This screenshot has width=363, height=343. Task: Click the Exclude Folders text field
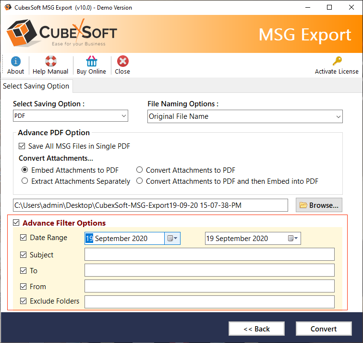[209, 302]
